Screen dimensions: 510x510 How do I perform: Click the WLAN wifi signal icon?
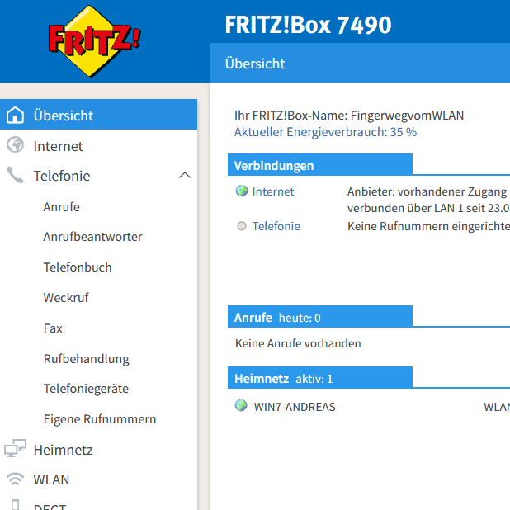point(16,479)
